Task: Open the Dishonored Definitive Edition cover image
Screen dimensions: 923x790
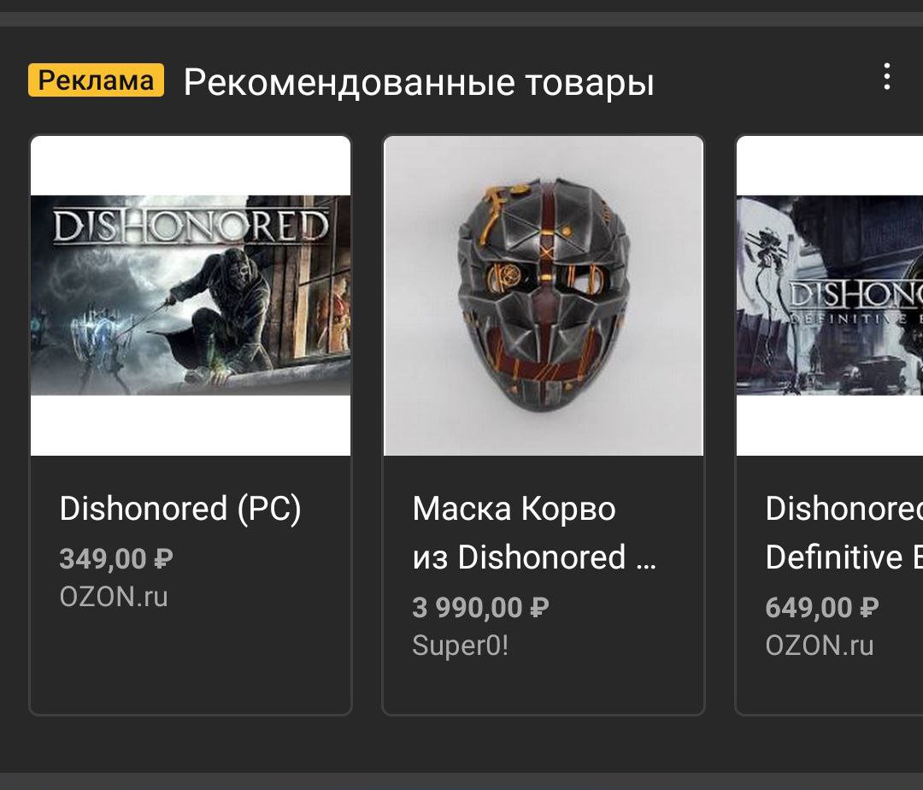Action: coord(830,296)
